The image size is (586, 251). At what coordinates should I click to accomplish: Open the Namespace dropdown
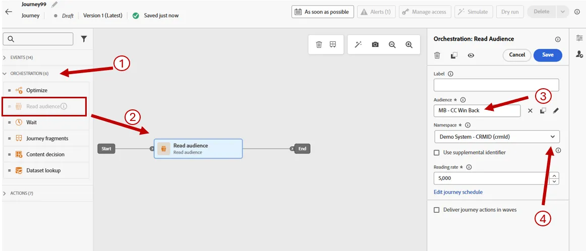[x=497, y=137]
